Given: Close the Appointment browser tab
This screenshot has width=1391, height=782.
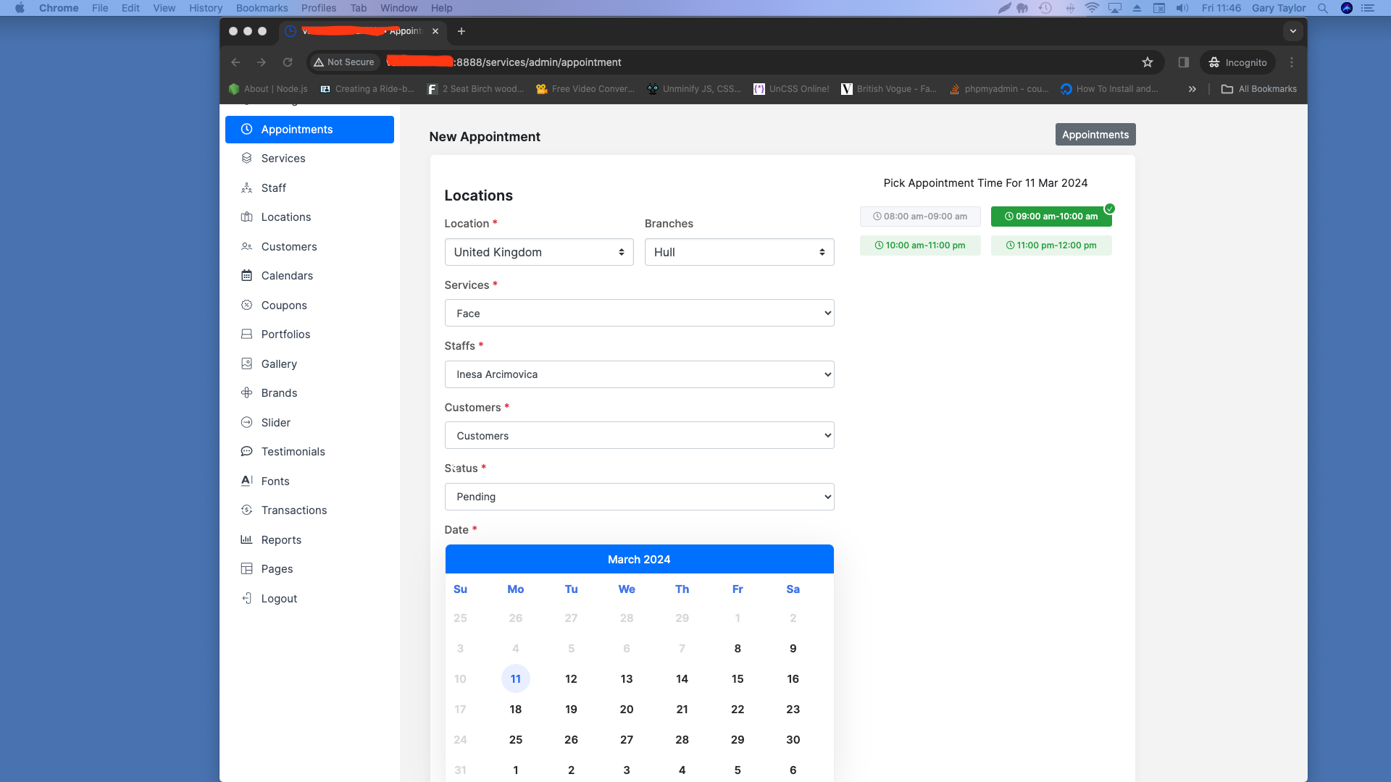Looking at the screenshot, I should pyautogui.click(x=435, y=31).
